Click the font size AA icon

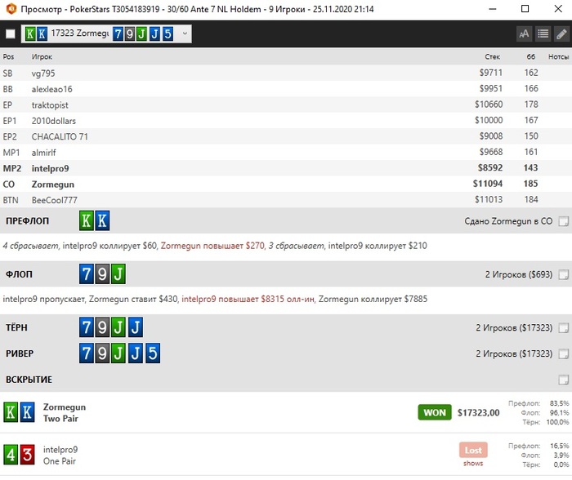524,34
